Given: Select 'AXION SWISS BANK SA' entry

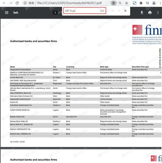Looking at the screenshot, I should 20,110.
